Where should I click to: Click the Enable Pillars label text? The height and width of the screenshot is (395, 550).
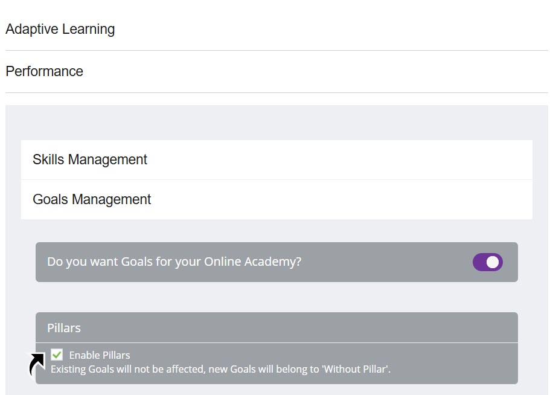tap(100, 355)
